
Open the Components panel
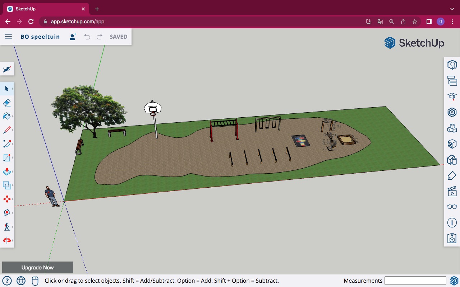452,128
